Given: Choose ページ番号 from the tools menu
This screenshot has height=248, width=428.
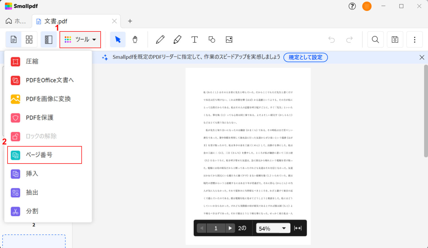Looking at the screenshot, I should click(x=45, y=155).
